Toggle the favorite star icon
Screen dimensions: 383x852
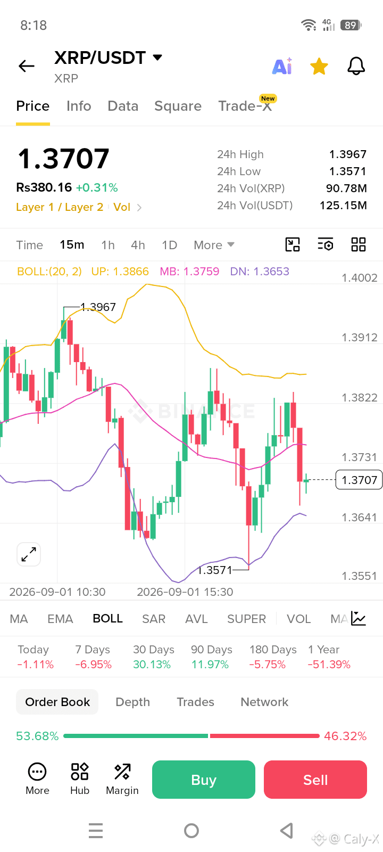pyautogui.click(x=319, y=67)
